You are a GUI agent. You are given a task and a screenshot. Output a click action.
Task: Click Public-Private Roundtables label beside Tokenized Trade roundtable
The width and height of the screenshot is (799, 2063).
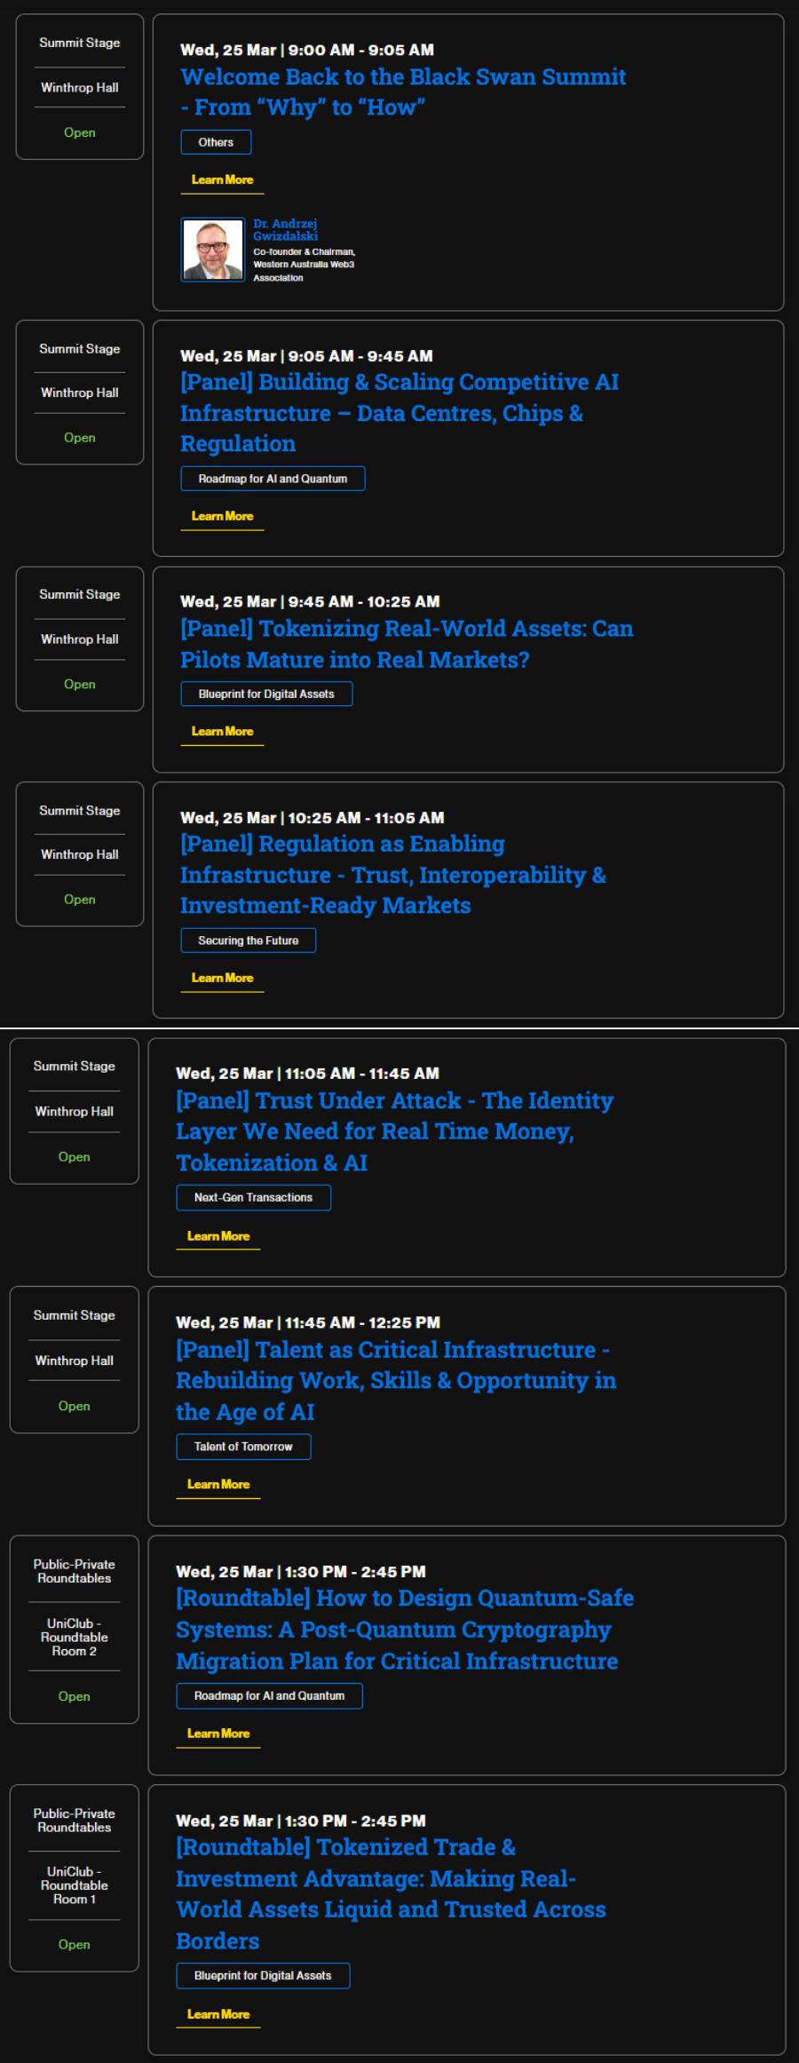tap(75, 1821)
